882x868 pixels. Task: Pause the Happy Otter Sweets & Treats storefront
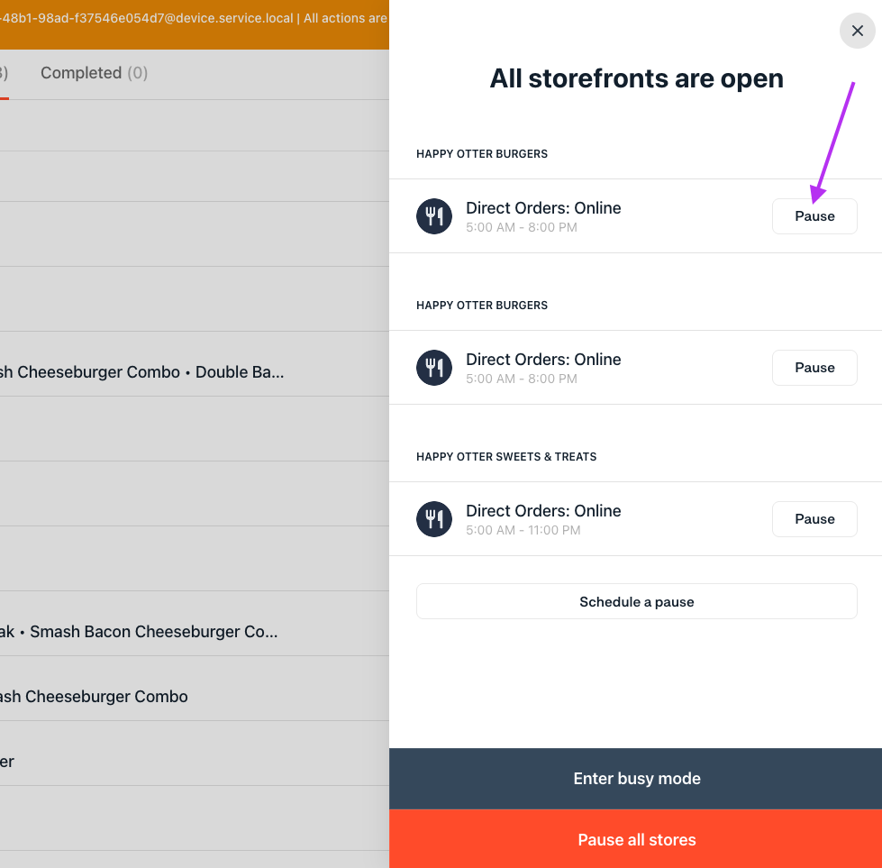814,519
